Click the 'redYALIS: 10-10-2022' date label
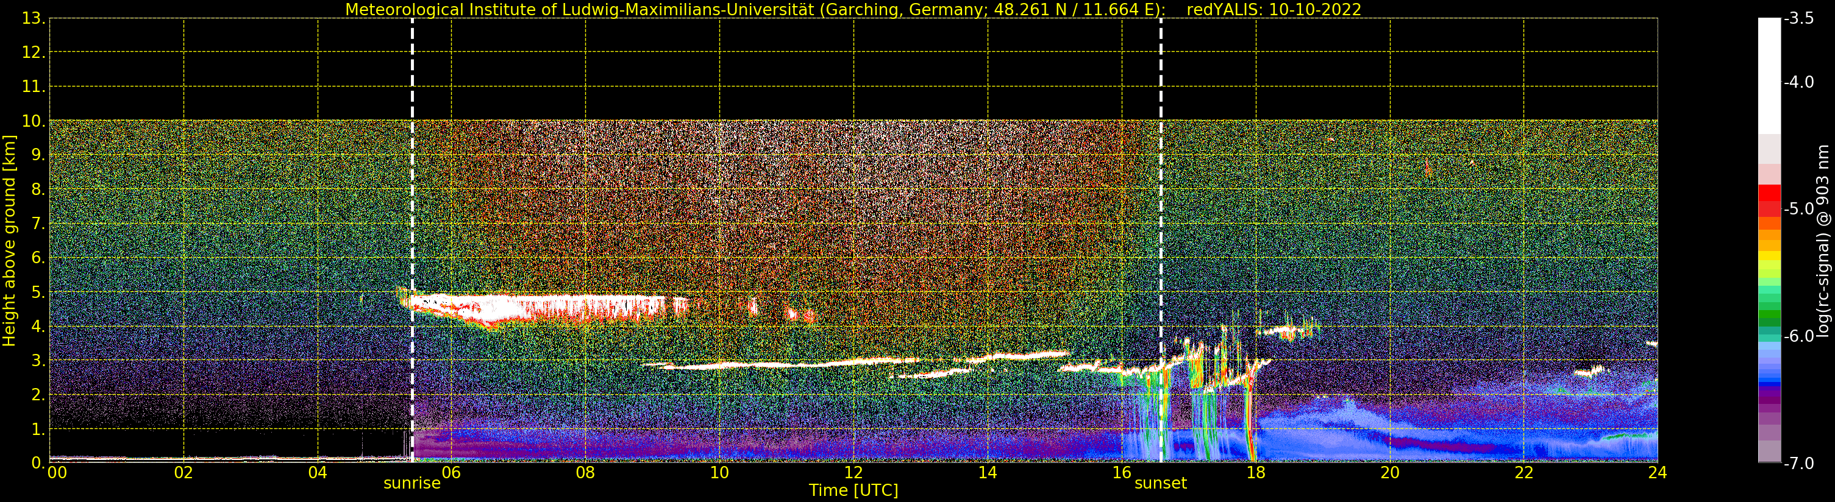This screenshot has height=502, width=1835. (x=1274, y=9)
